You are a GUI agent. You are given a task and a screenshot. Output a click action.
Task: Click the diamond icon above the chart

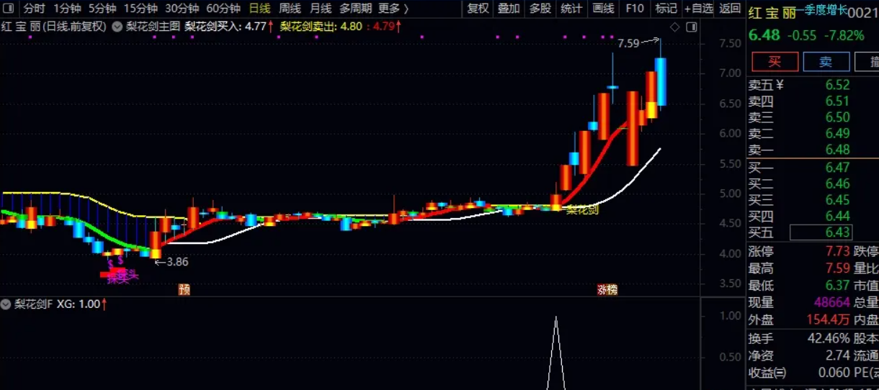point(675,27)
